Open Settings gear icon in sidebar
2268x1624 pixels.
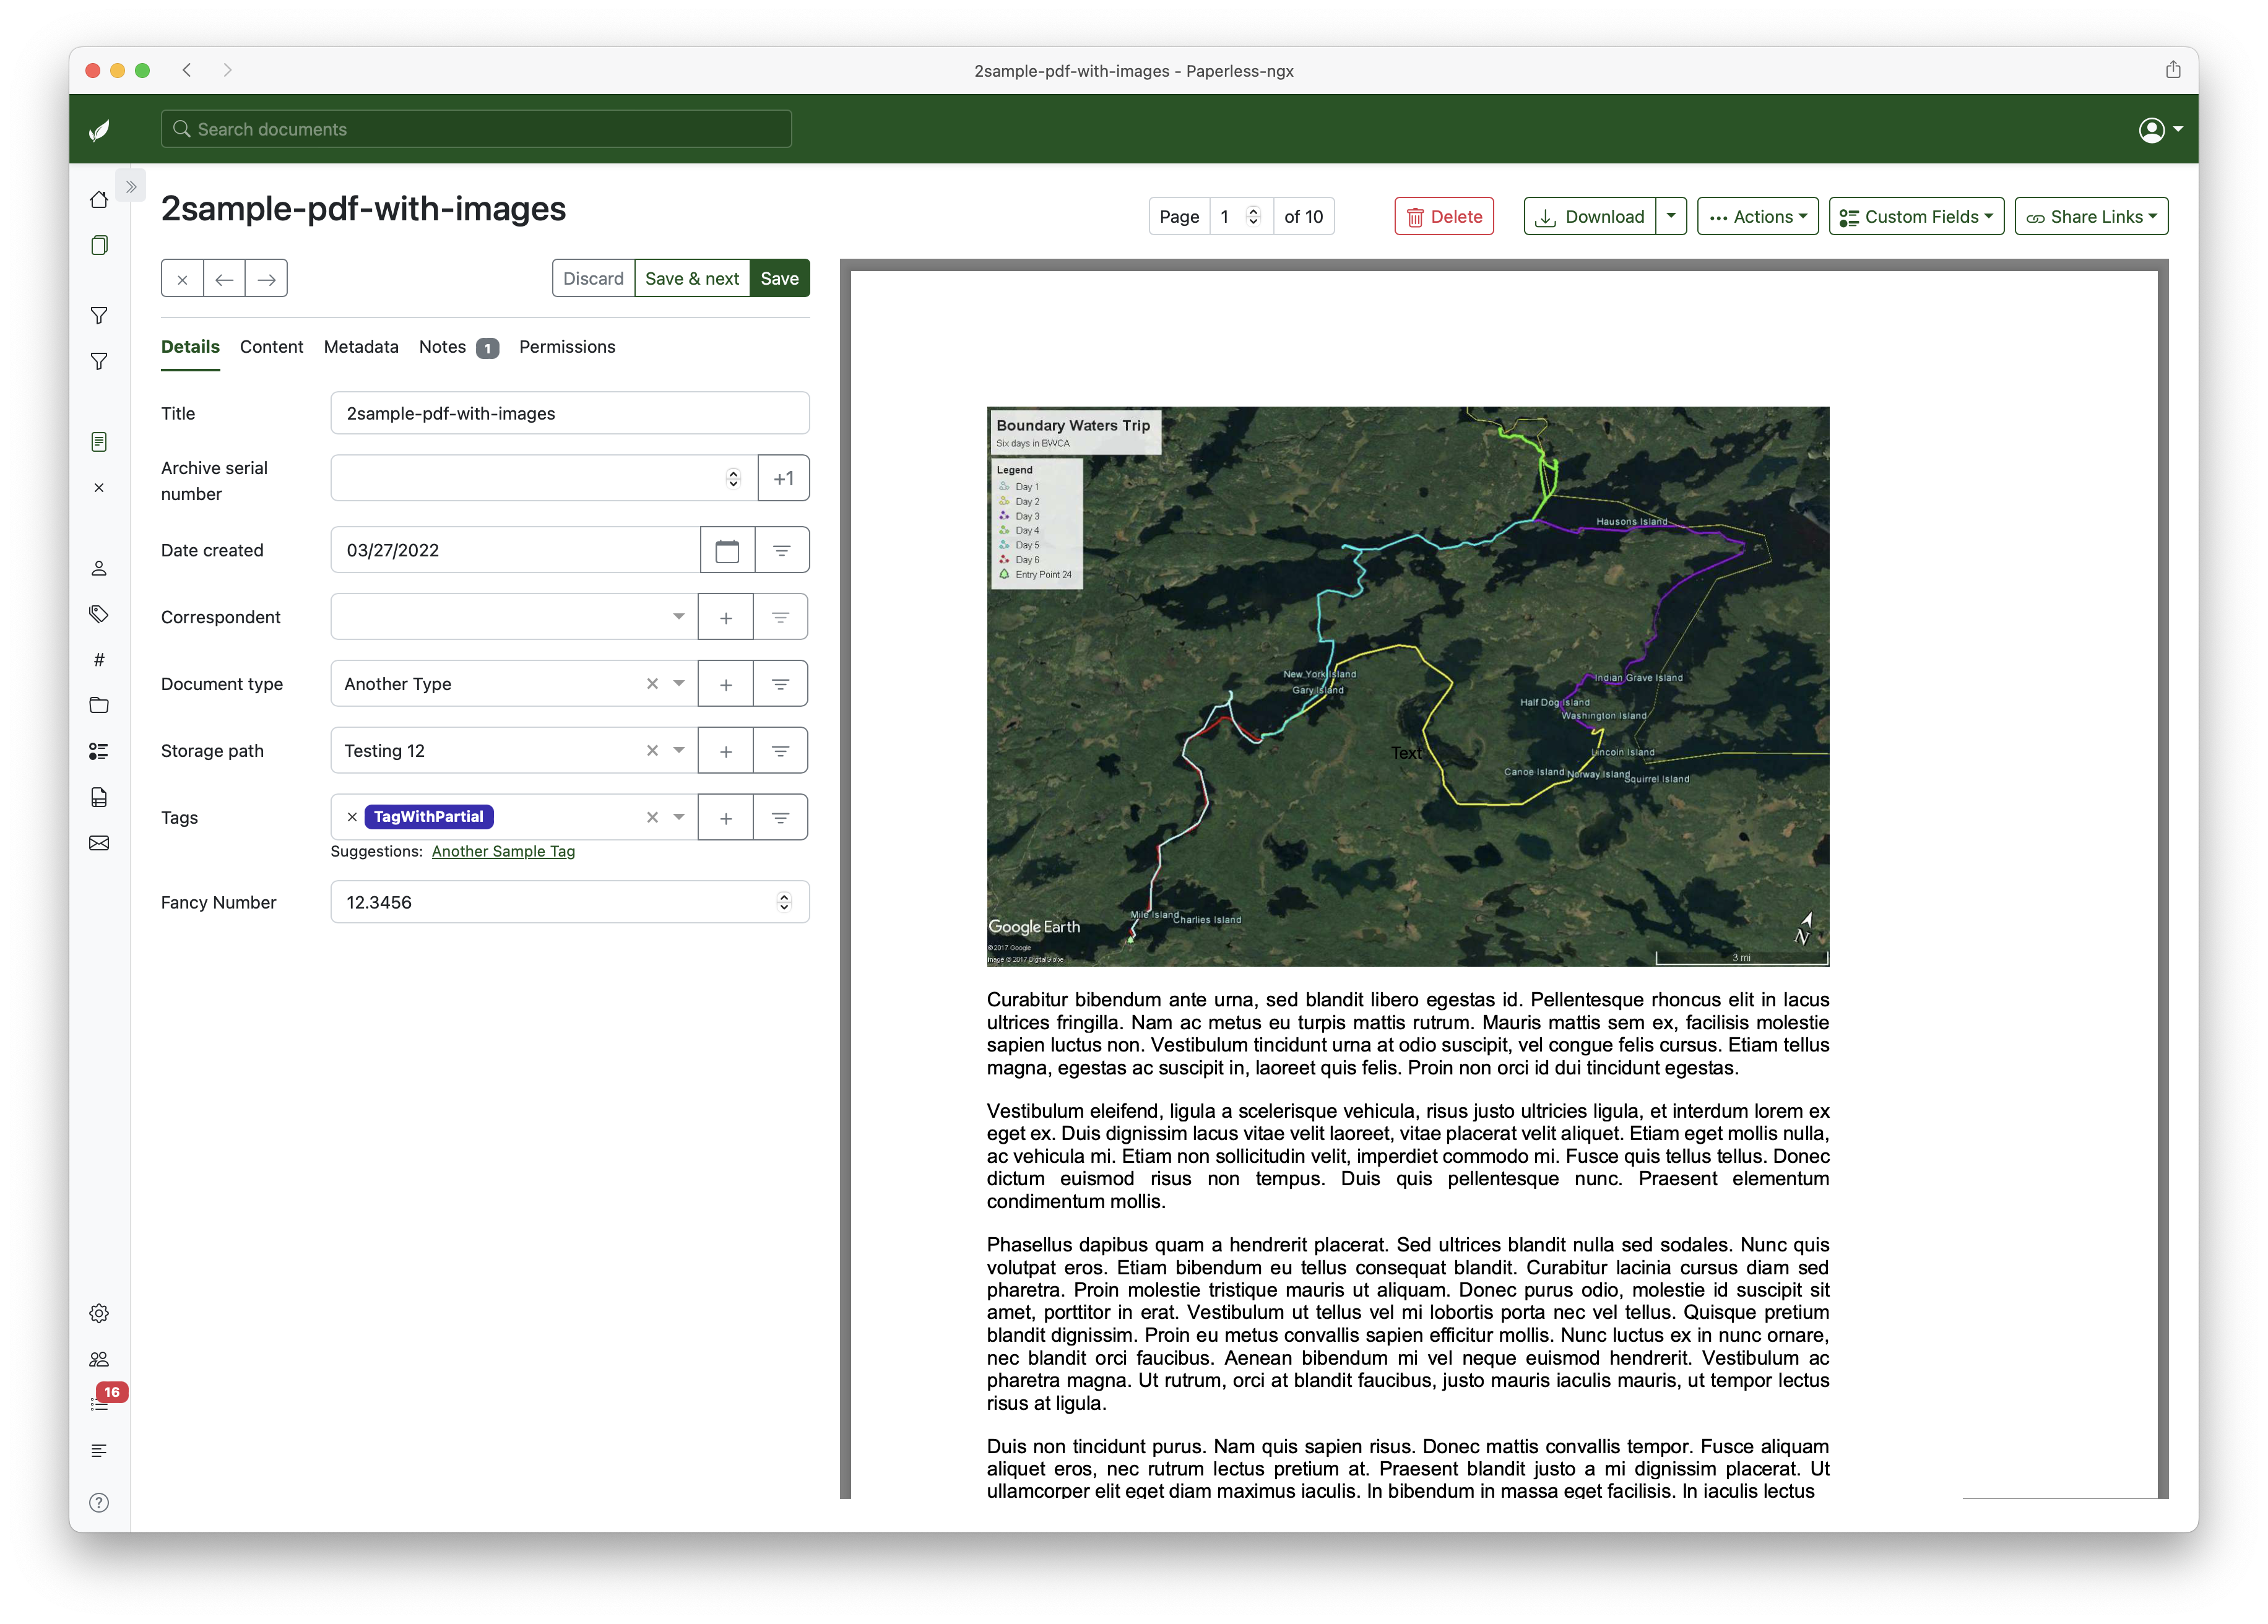[99, 1313]
